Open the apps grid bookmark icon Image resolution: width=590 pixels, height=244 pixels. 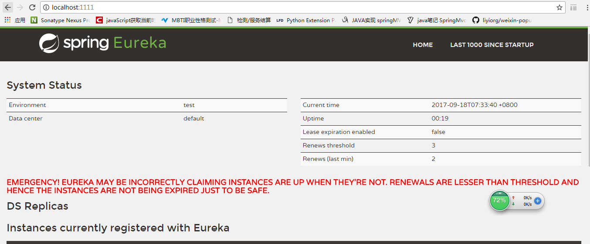[x=7, y=20]
